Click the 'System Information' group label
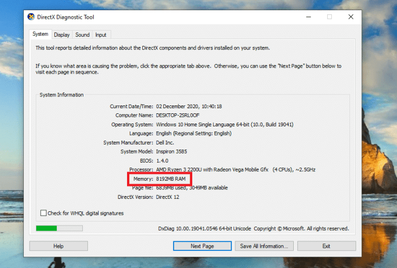 tap(61, 95)
